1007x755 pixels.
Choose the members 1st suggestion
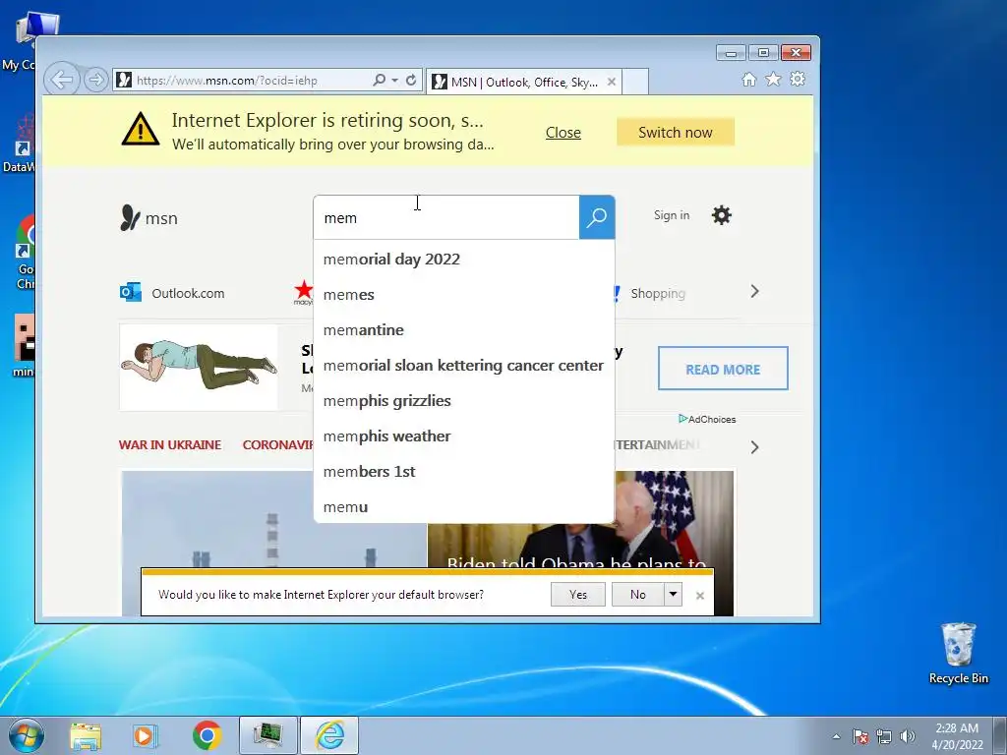[464, 471]
